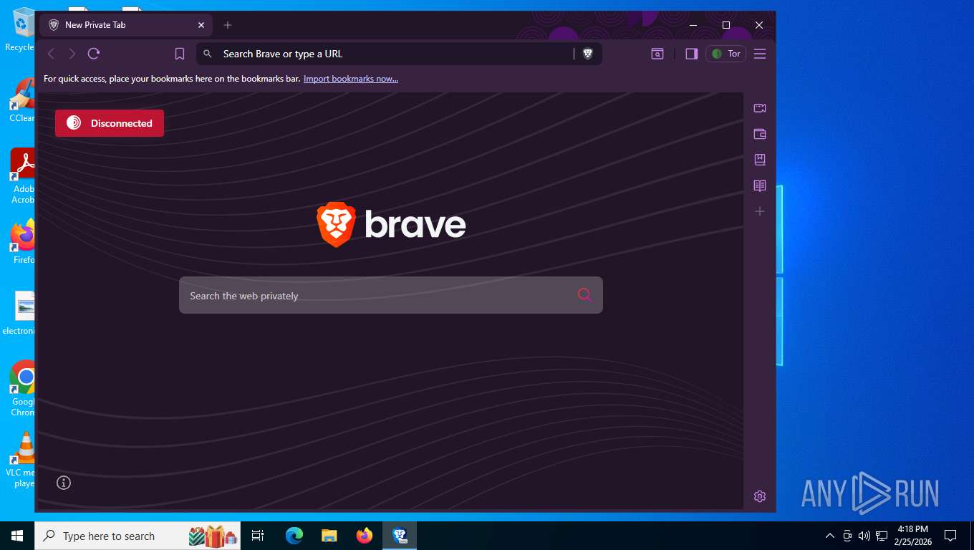Add a sidebar item with plus icon
Image resolution: width=974 pixels, height=550 pixels.
tap(760, 211)
